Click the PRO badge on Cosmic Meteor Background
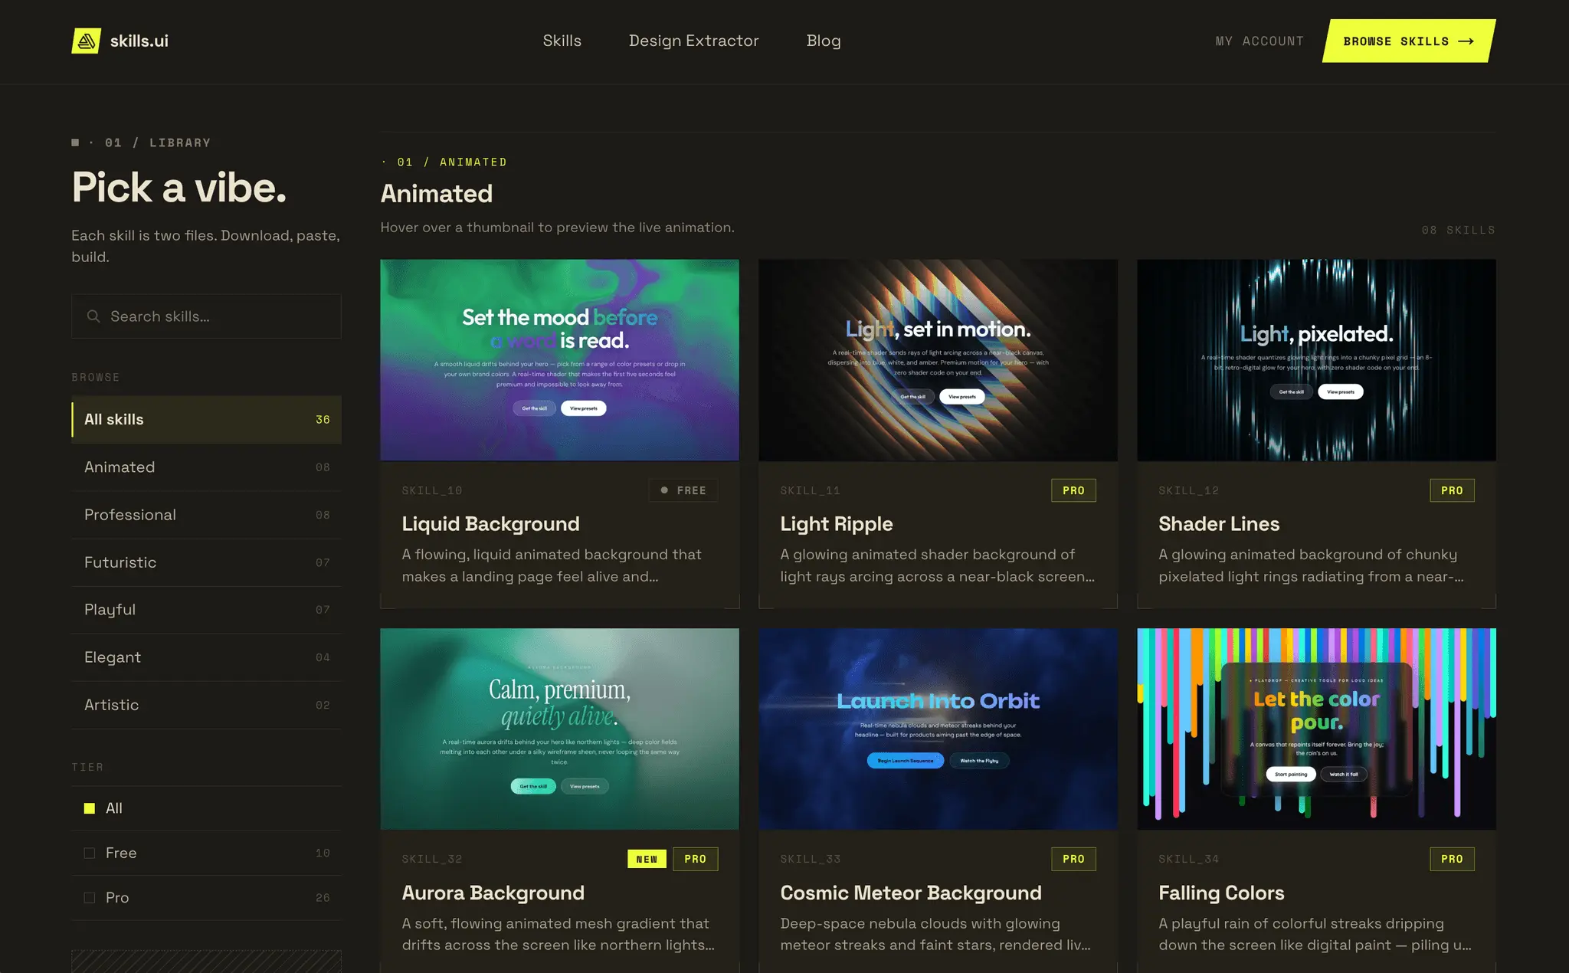Image resolution: width=1569 pixels, height=973 pixels. click(1073, 860)
